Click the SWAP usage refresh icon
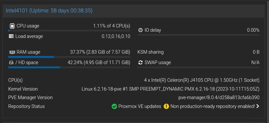This screenshot has width=269, height=123. pyautogui.click(x=140, y=62)
